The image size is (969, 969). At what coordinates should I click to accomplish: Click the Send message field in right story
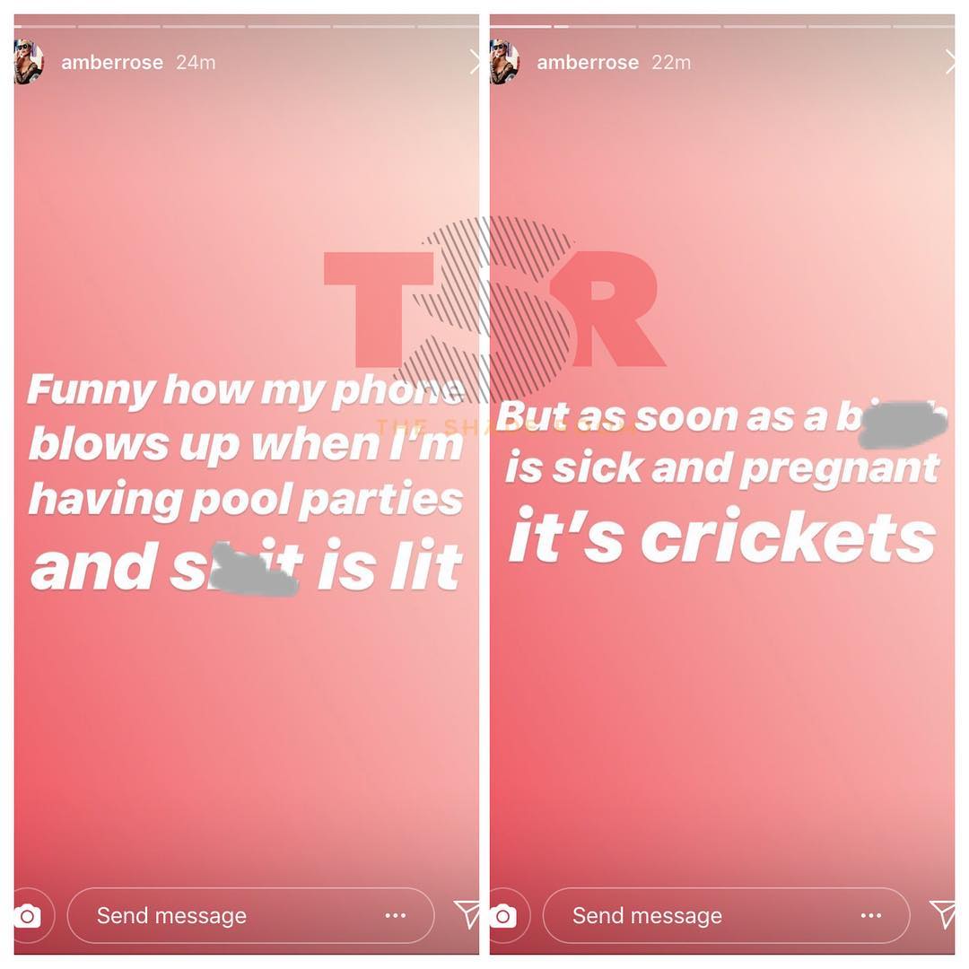pos(726,916)
